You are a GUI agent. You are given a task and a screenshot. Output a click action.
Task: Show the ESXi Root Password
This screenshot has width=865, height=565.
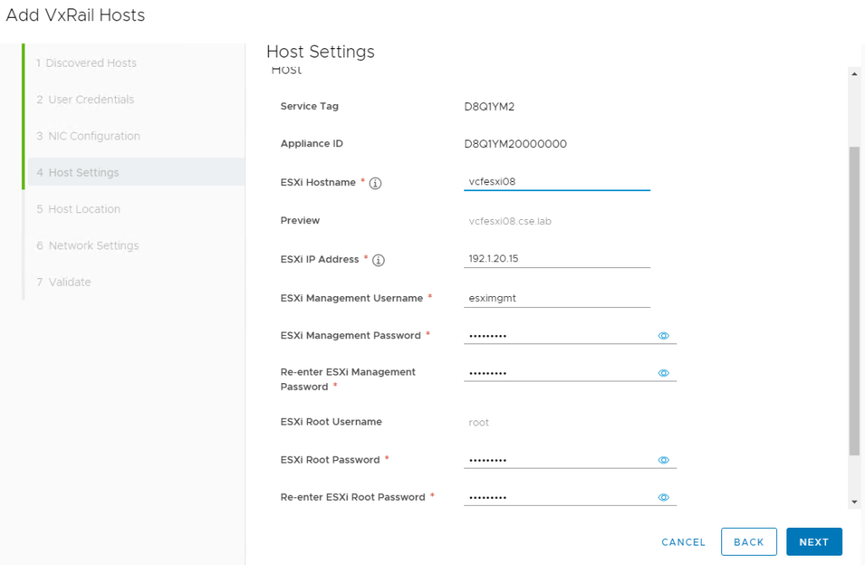[x=664, y=460]
